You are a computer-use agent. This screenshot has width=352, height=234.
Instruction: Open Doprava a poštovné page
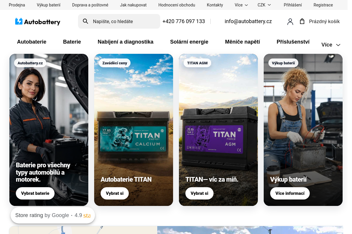tap(90, 5)
